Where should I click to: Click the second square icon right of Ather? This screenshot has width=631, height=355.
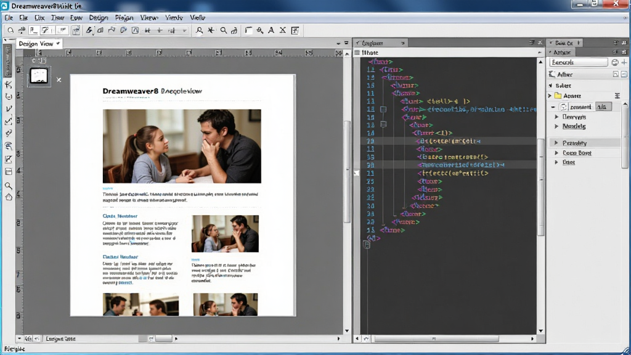[x=624, y=75]
